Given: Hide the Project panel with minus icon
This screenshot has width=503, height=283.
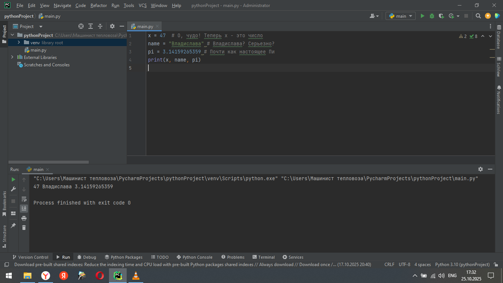Looking at the screenshot, I should coord(122,26).
